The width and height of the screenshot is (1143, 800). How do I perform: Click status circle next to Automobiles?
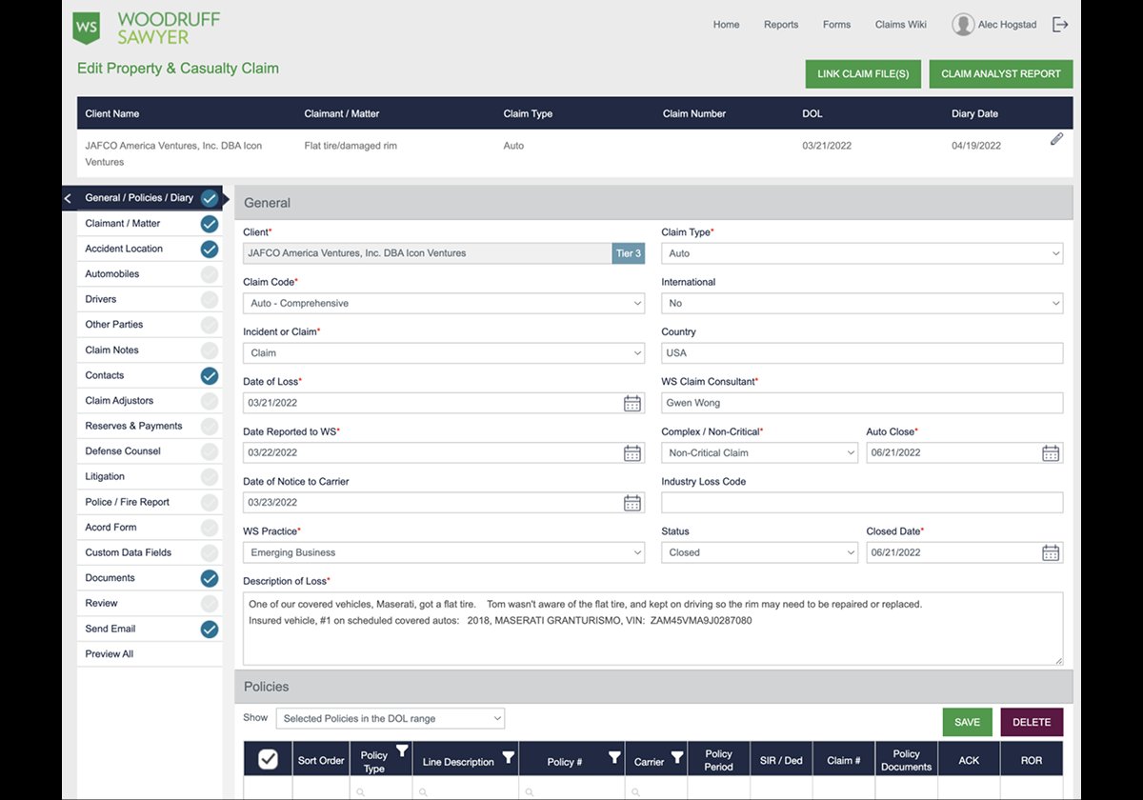210,274
